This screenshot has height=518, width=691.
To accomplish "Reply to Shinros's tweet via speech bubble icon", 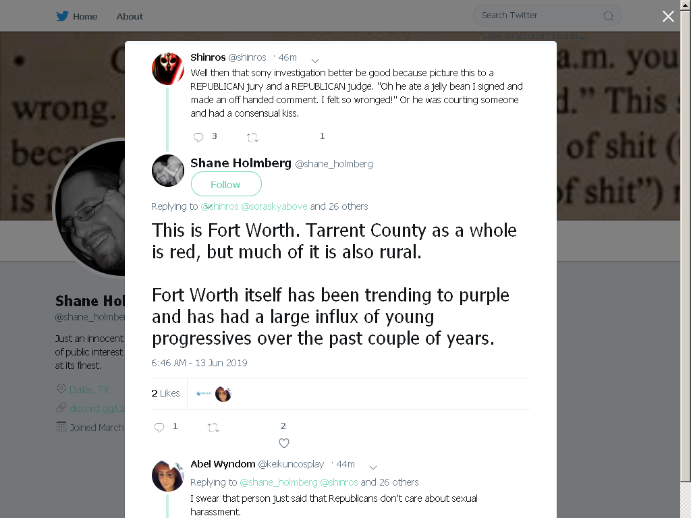I will click(198, 137).
